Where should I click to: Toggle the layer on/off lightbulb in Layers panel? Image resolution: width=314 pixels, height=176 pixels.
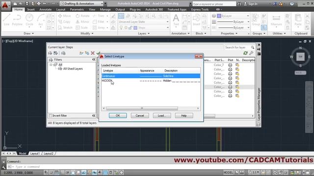point(121,27)
